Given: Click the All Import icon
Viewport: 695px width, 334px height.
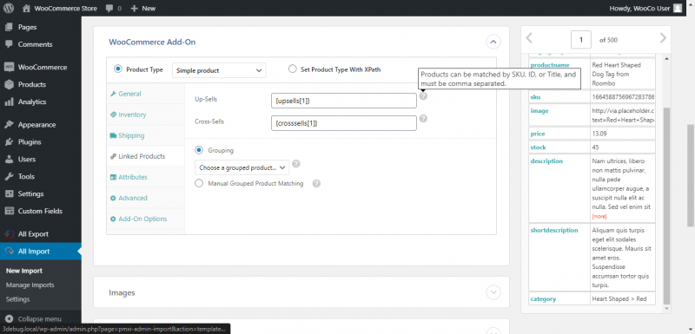Looking at the screenshot, I should click(9, 252).
